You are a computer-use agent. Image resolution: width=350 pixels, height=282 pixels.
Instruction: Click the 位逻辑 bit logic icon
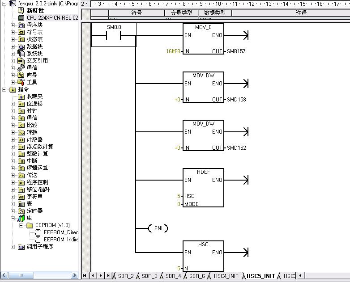pyautogui.click(x=21, y=104)
